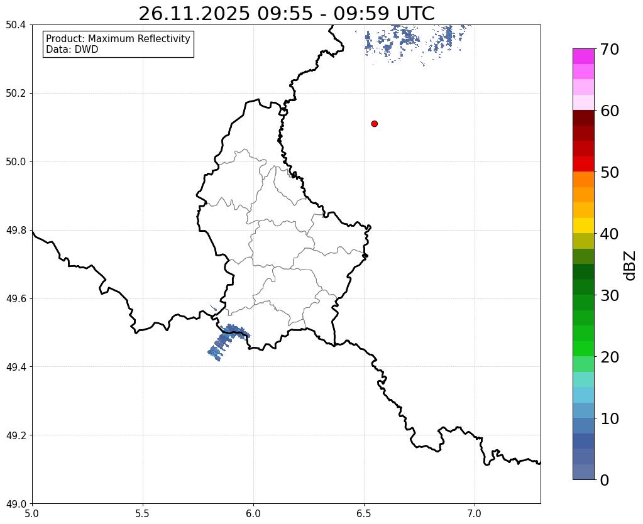The height and width of the screenshot is (524, 643).
Task: Pick the olive swatch just below 40 dBZ
Action: coord(583,241)
